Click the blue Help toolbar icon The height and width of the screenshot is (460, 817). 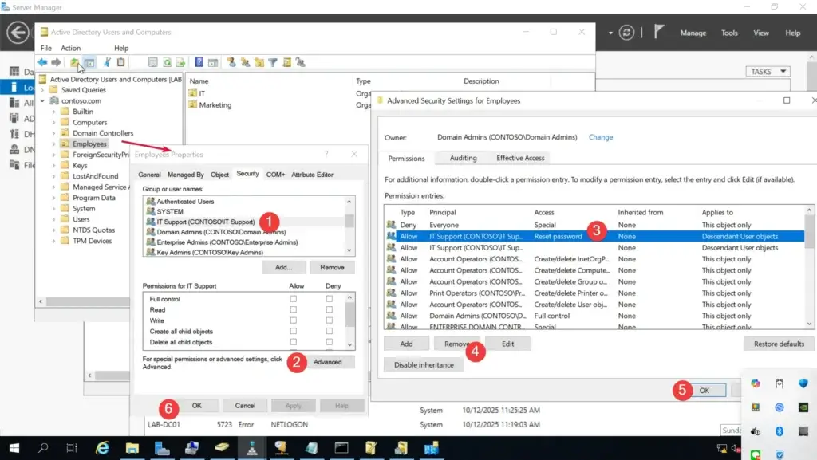[199, 62]
